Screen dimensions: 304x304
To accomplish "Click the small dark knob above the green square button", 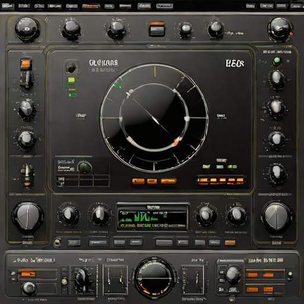I will tap(71, 68).
